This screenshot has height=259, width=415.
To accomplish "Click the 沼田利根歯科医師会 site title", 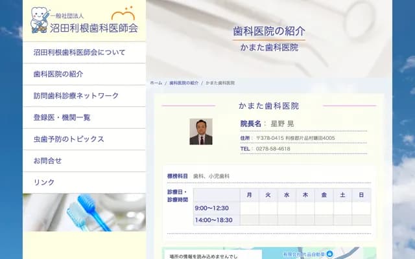I will point(84,28).
